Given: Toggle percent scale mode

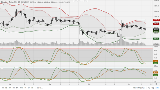Looking at the screenshot, I should tap(149, 88).
